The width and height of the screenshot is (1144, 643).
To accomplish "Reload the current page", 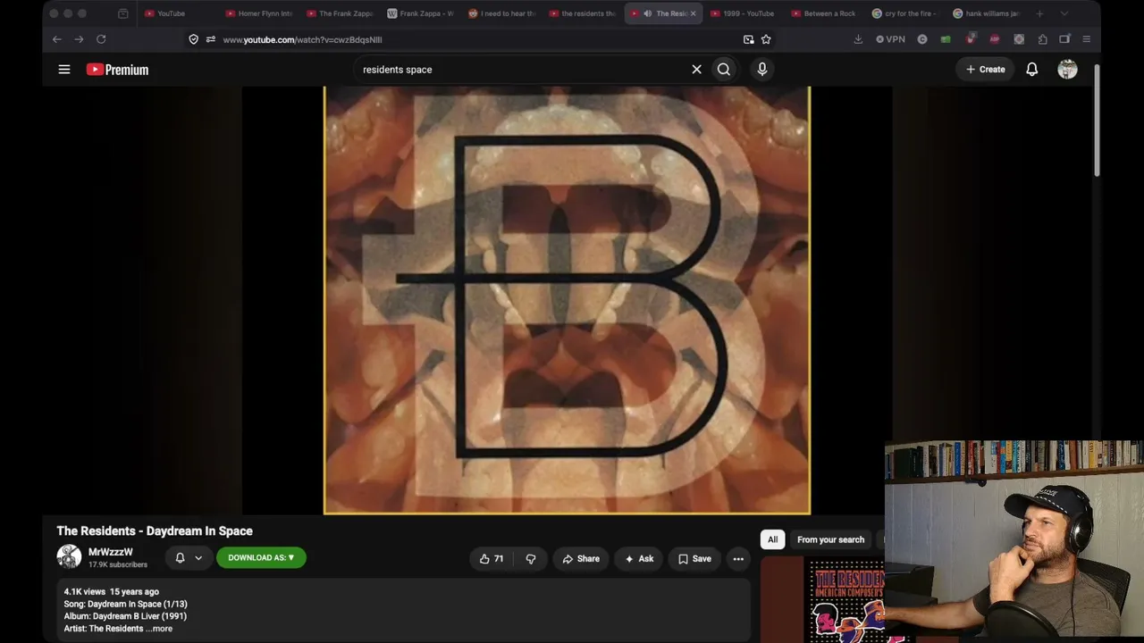I will (x=101, y=39).
